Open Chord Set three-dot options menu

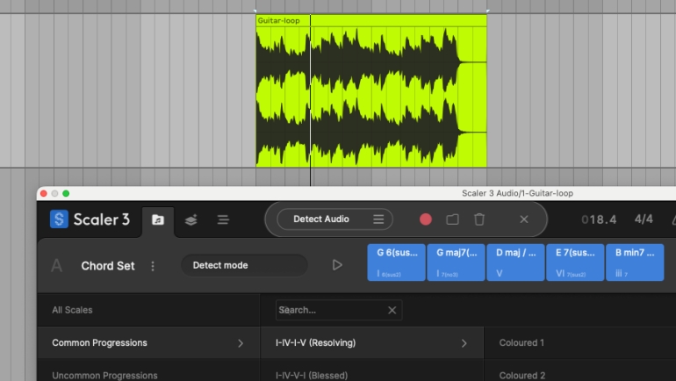point(153,266)
